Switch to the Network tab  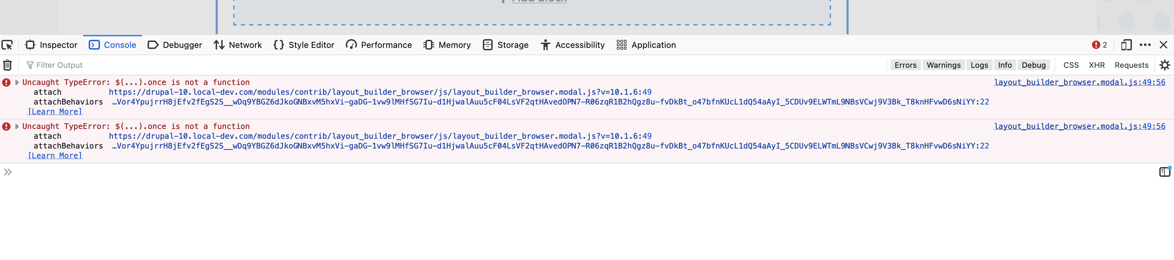point(238,45)
